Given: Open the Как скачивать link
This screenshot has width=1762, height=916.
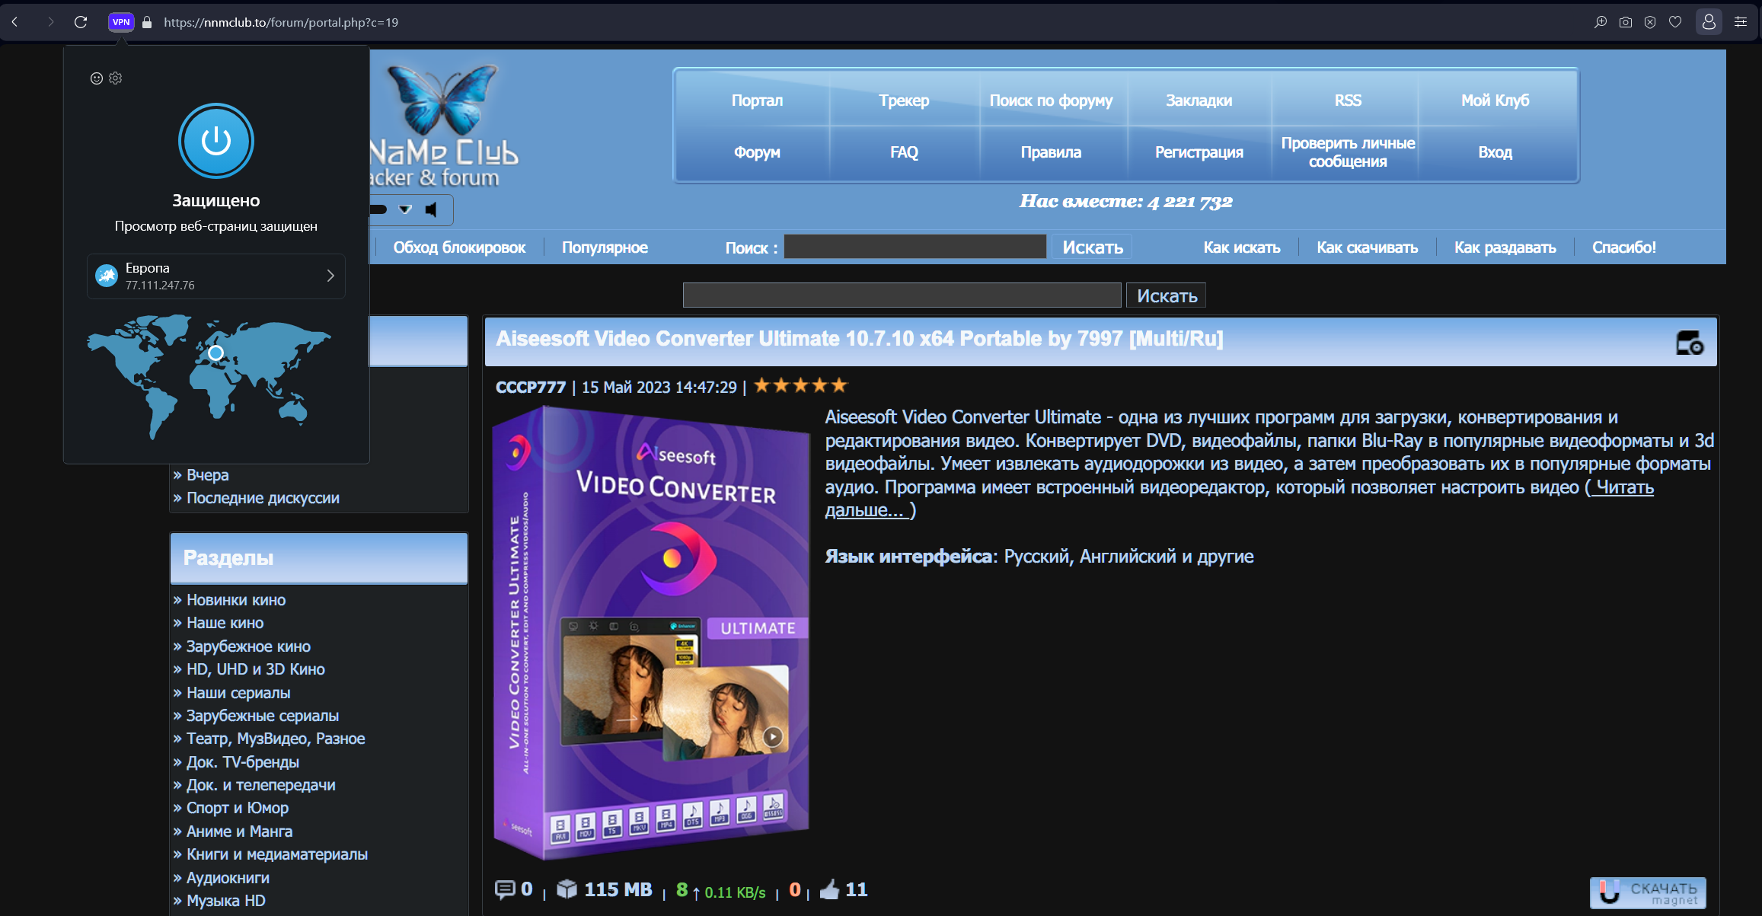Looking at the screenshot, I should click(1367, 247).
